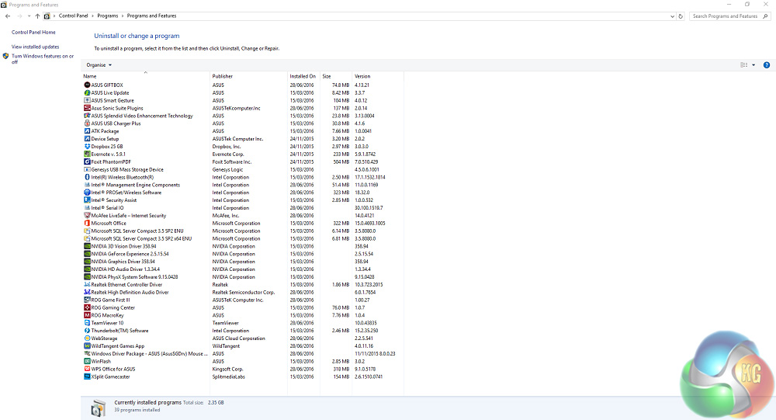Select the WinFlash program entry
The height and width of the screenshot is (420, 776).
(x=242, y=362)
